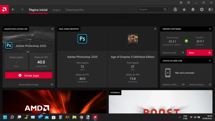Click the green update available arrow icon

(186, 41)
